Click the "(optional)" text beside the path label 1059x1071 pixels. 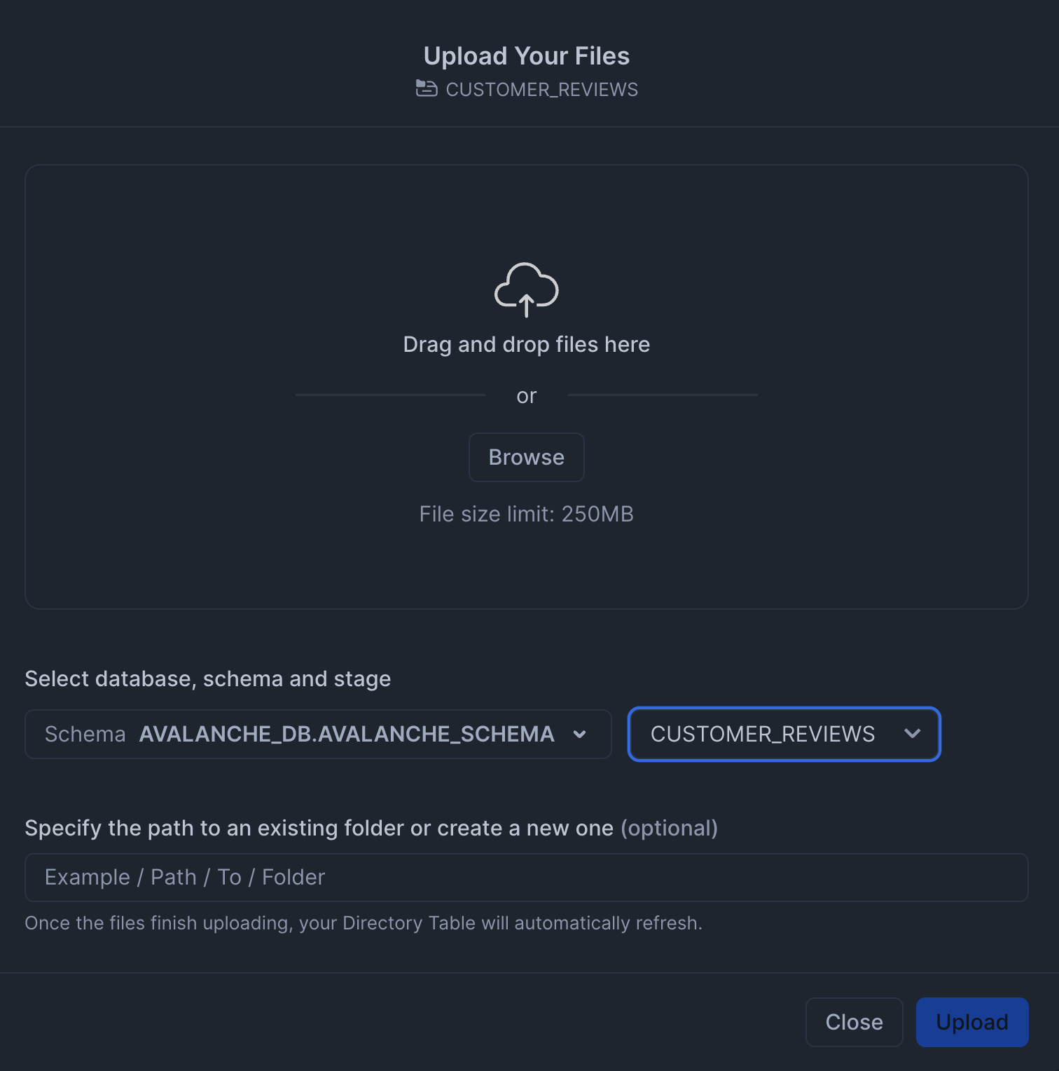coord(669,828)
